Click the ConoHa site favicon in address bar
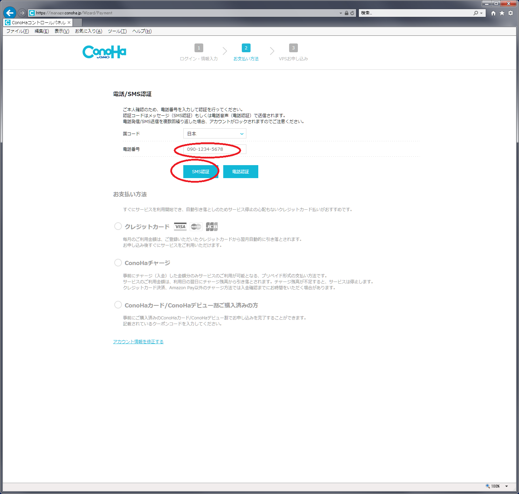The height and width of the screenshot is (494, 519). tap(32, 13)
